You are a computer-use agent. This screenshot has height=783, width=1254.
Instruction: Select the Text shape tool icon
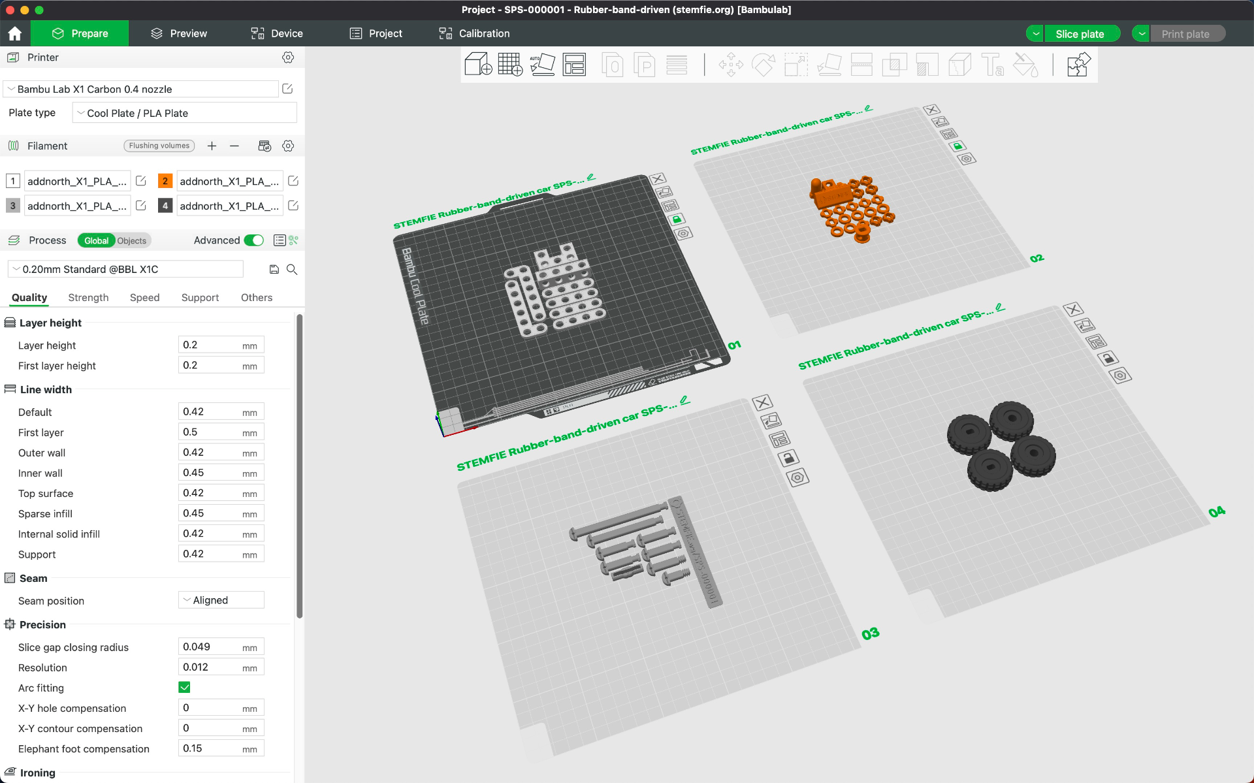(x=992, y=65)
